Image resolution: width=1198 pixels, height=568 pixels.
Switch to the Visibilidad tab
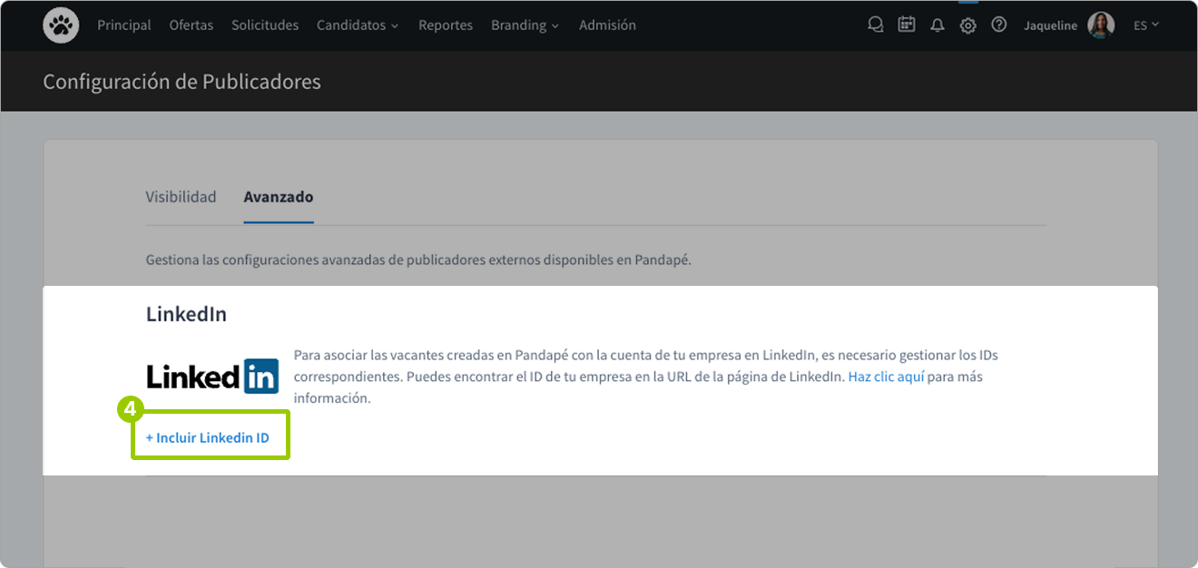pos(181,196)
